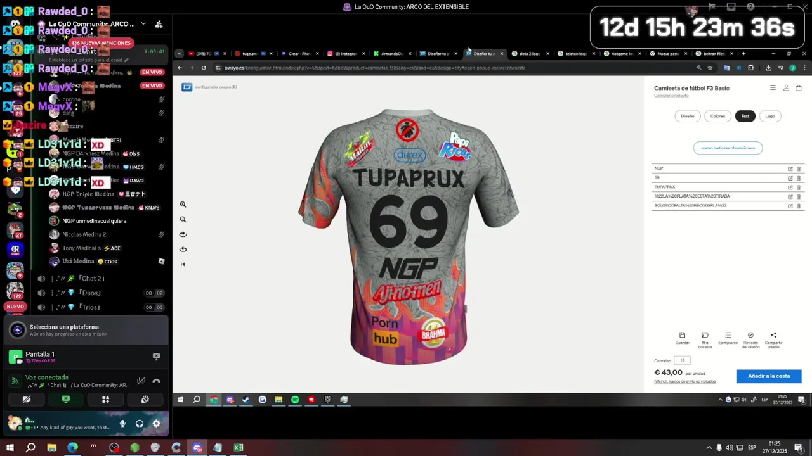Show hidden system tray icons
The width and height of the screenshot is (812, 456).
pyautogui.click(x=709, y=448)
